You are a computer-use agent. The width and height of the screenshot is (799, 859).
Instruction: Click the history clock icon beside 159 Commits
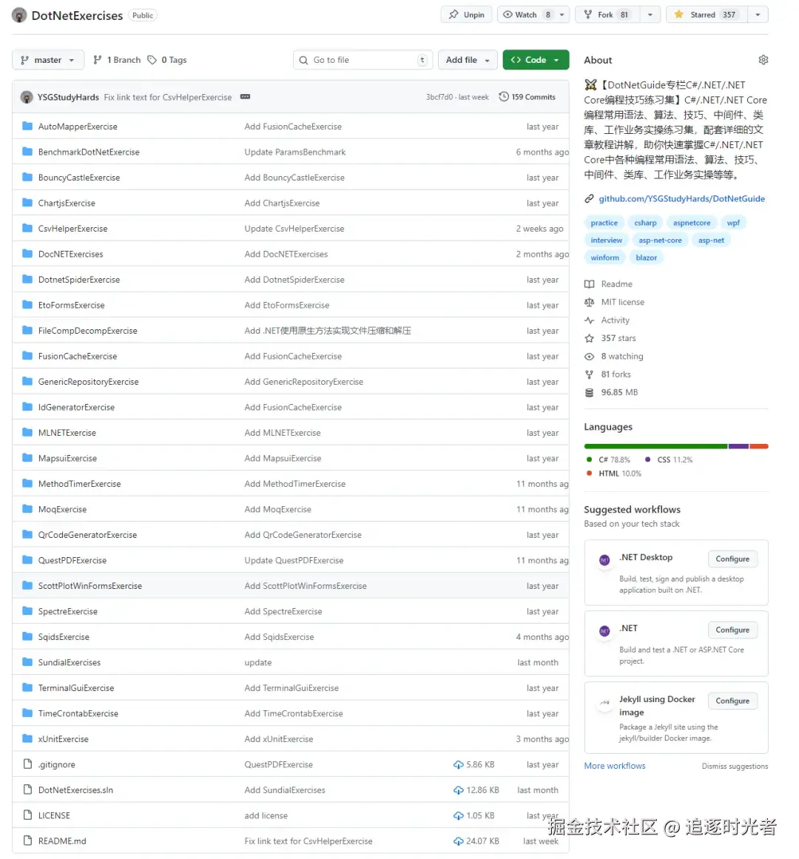coord(504,96)
